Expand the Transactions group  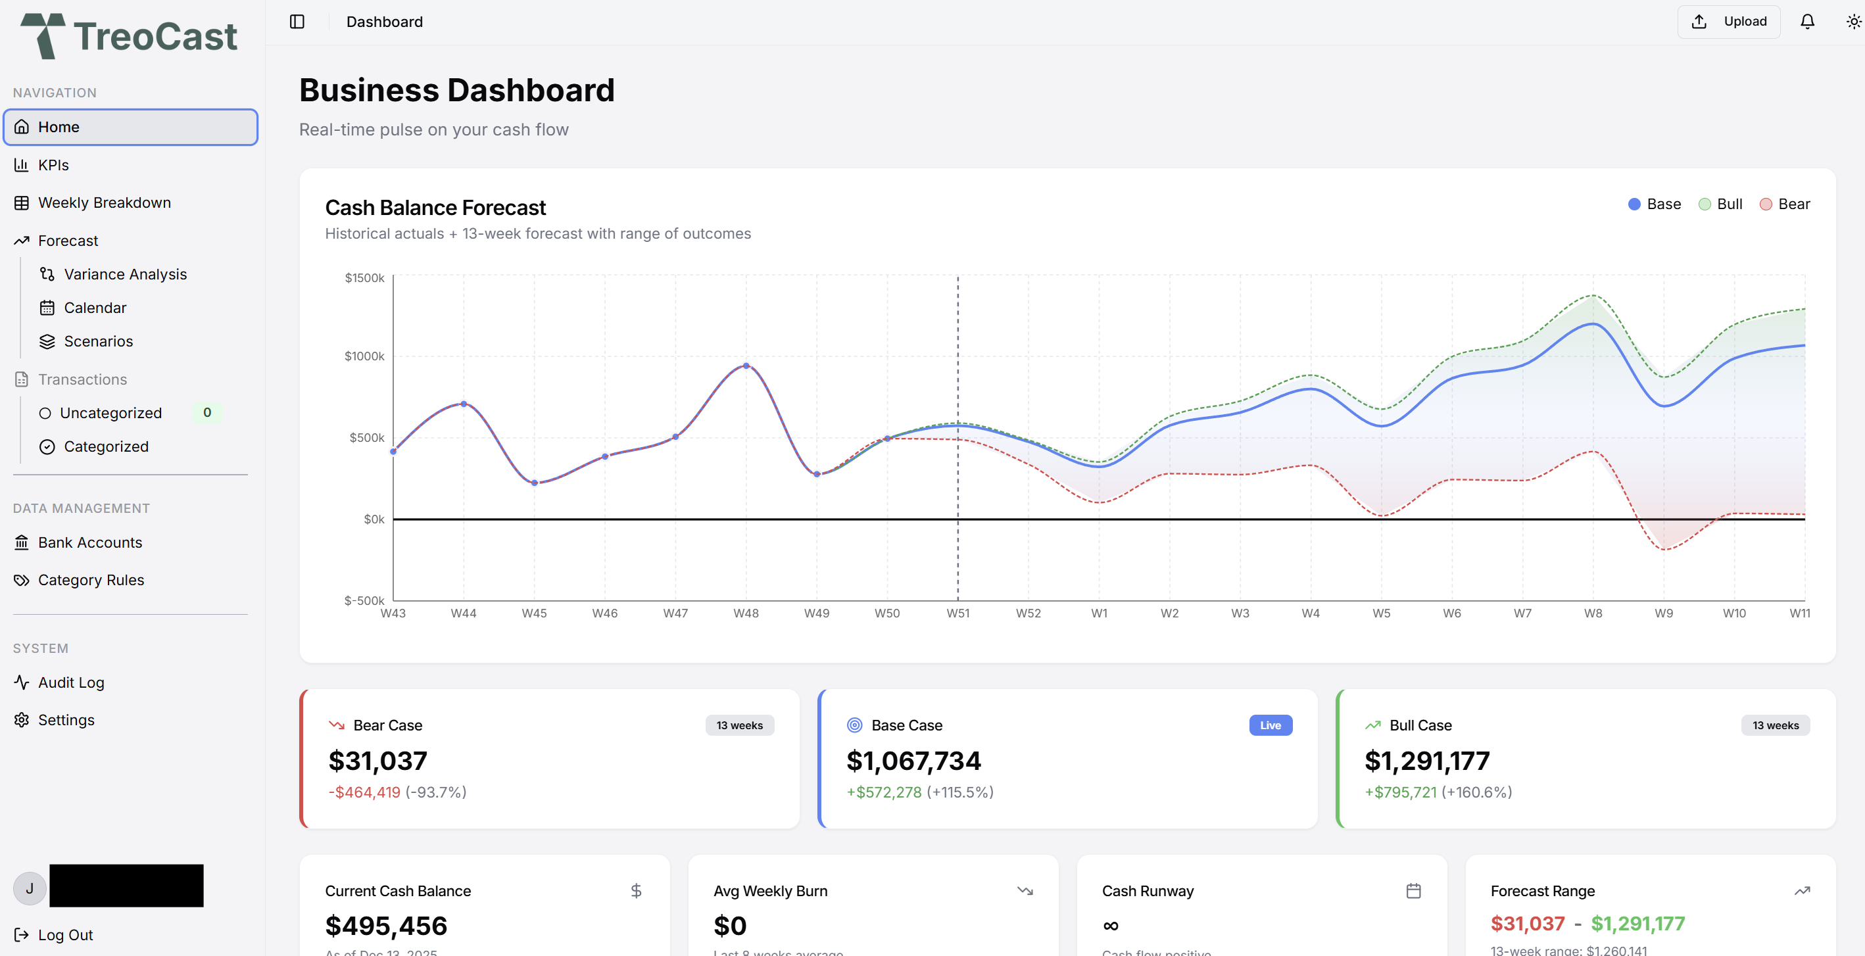83,379
